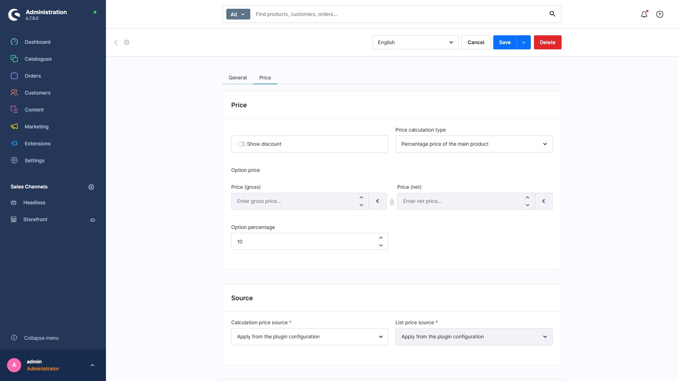Open page settings gear icon
This screenshot has height=381, width=678.
pos(126,42)
